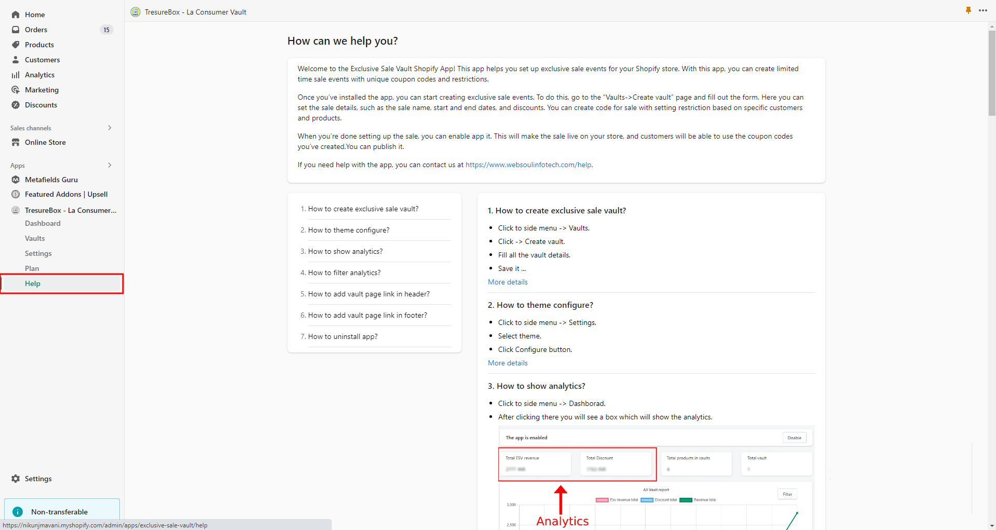Jump to 'How to show analytics?' topic

point(345,251)
